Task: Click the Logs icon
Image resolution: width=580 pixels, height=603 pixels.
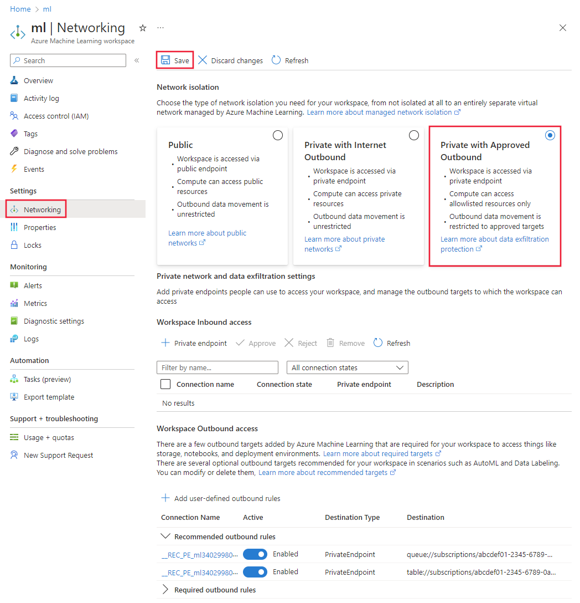Action: coord(14,339)
